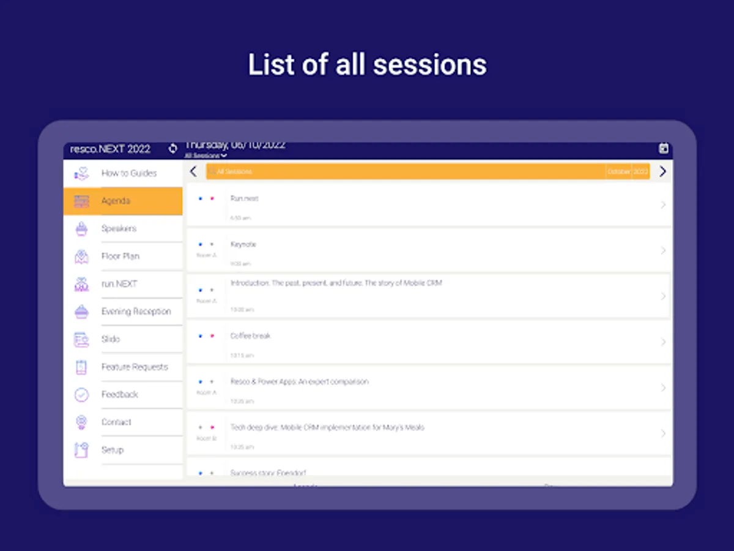Open the All Sessions dropdown under date
This screenshot has height=551, width=734.
pos(206,156)
